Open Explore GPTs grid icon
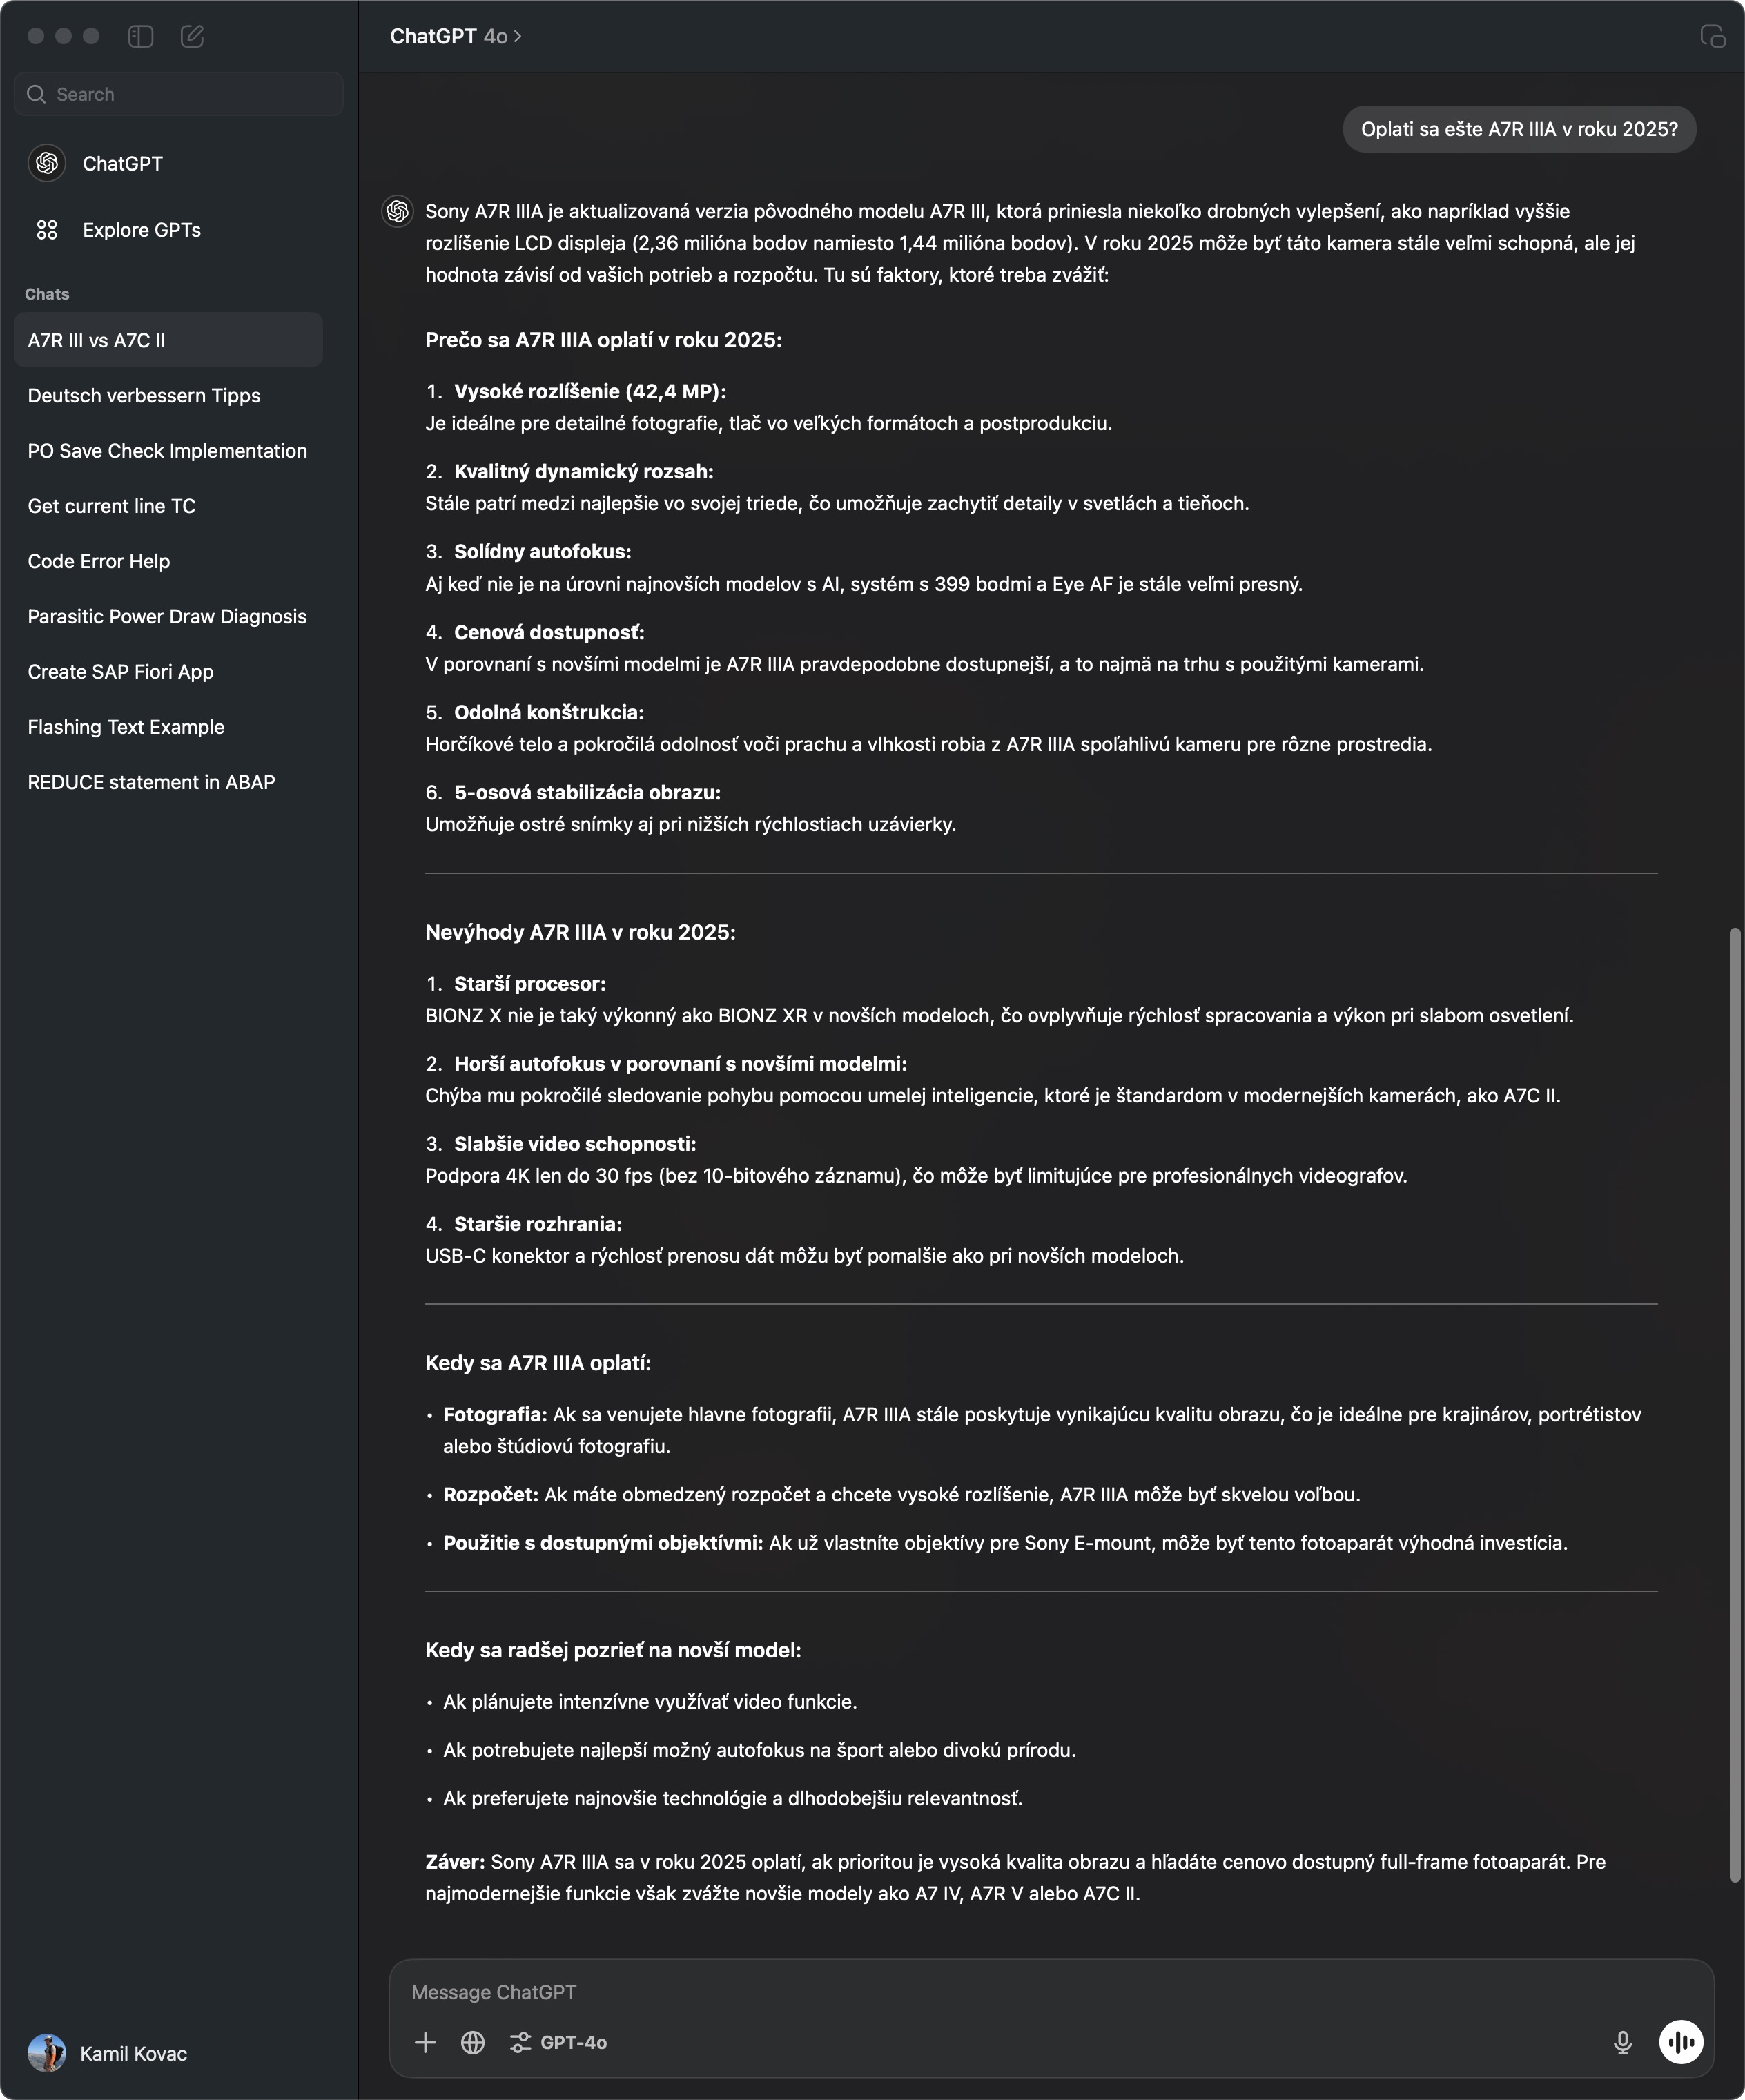The image size is (1745, 2100). coord(47,230)
